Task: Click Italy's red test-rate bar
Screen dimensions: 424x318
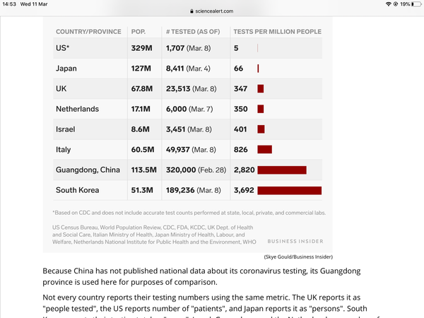Action: pyautogui.click(x=264, y=150)
